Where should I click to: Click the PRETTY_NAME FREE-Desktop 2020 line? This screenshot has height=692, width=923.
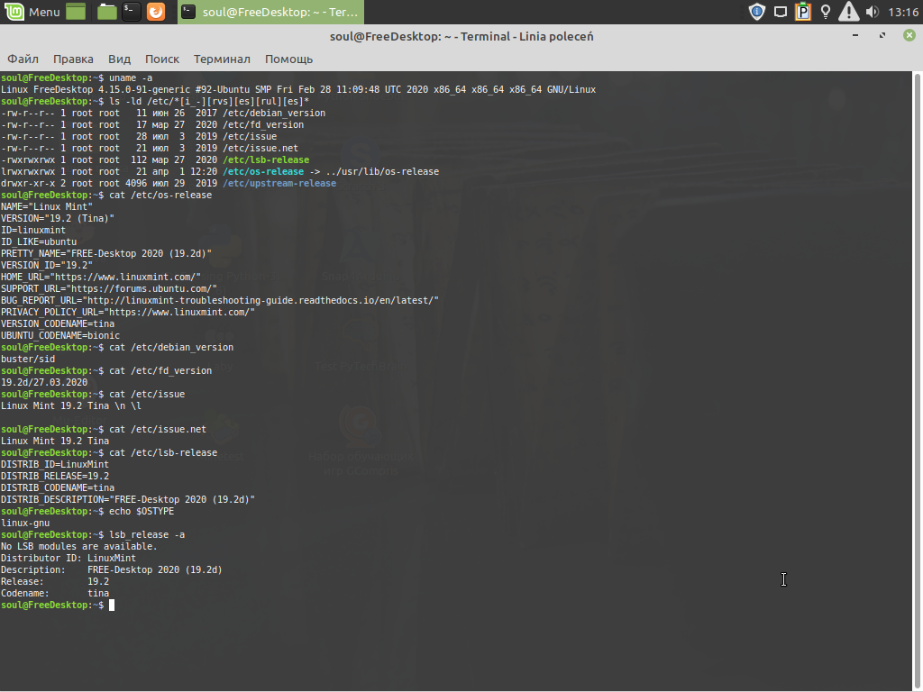[106, 253]
